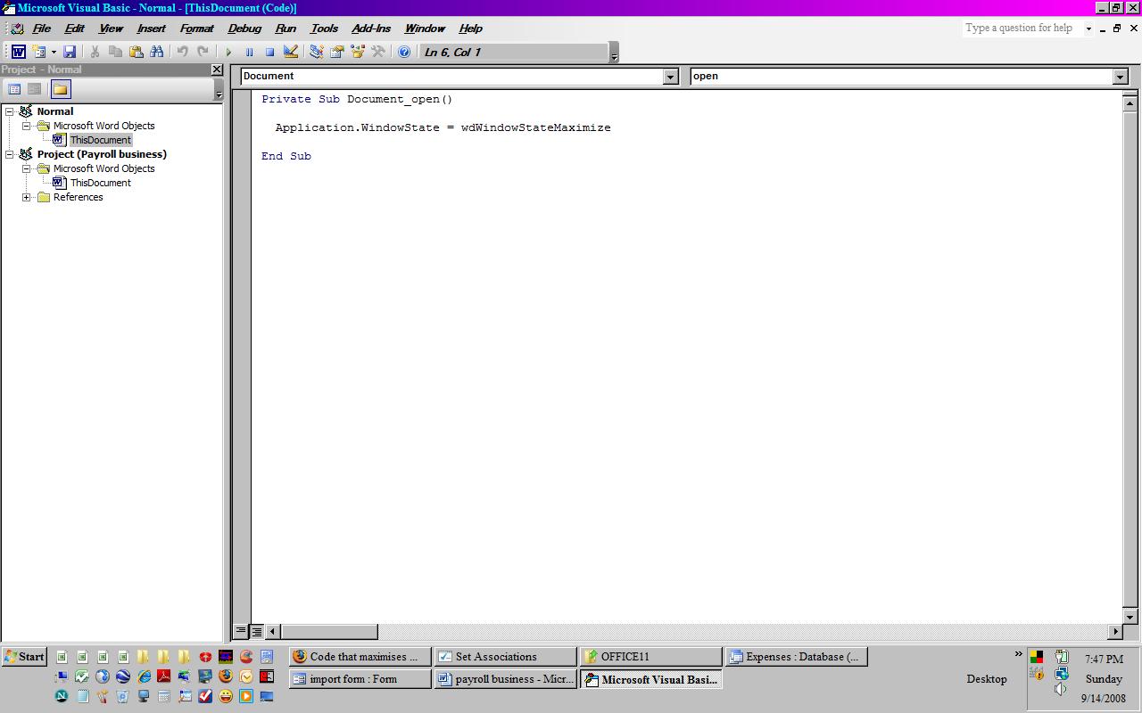Toggle Design Mode with the ruler icon
The height and width of the screenshot is (713, 1142).
click(x=290, y=52)
